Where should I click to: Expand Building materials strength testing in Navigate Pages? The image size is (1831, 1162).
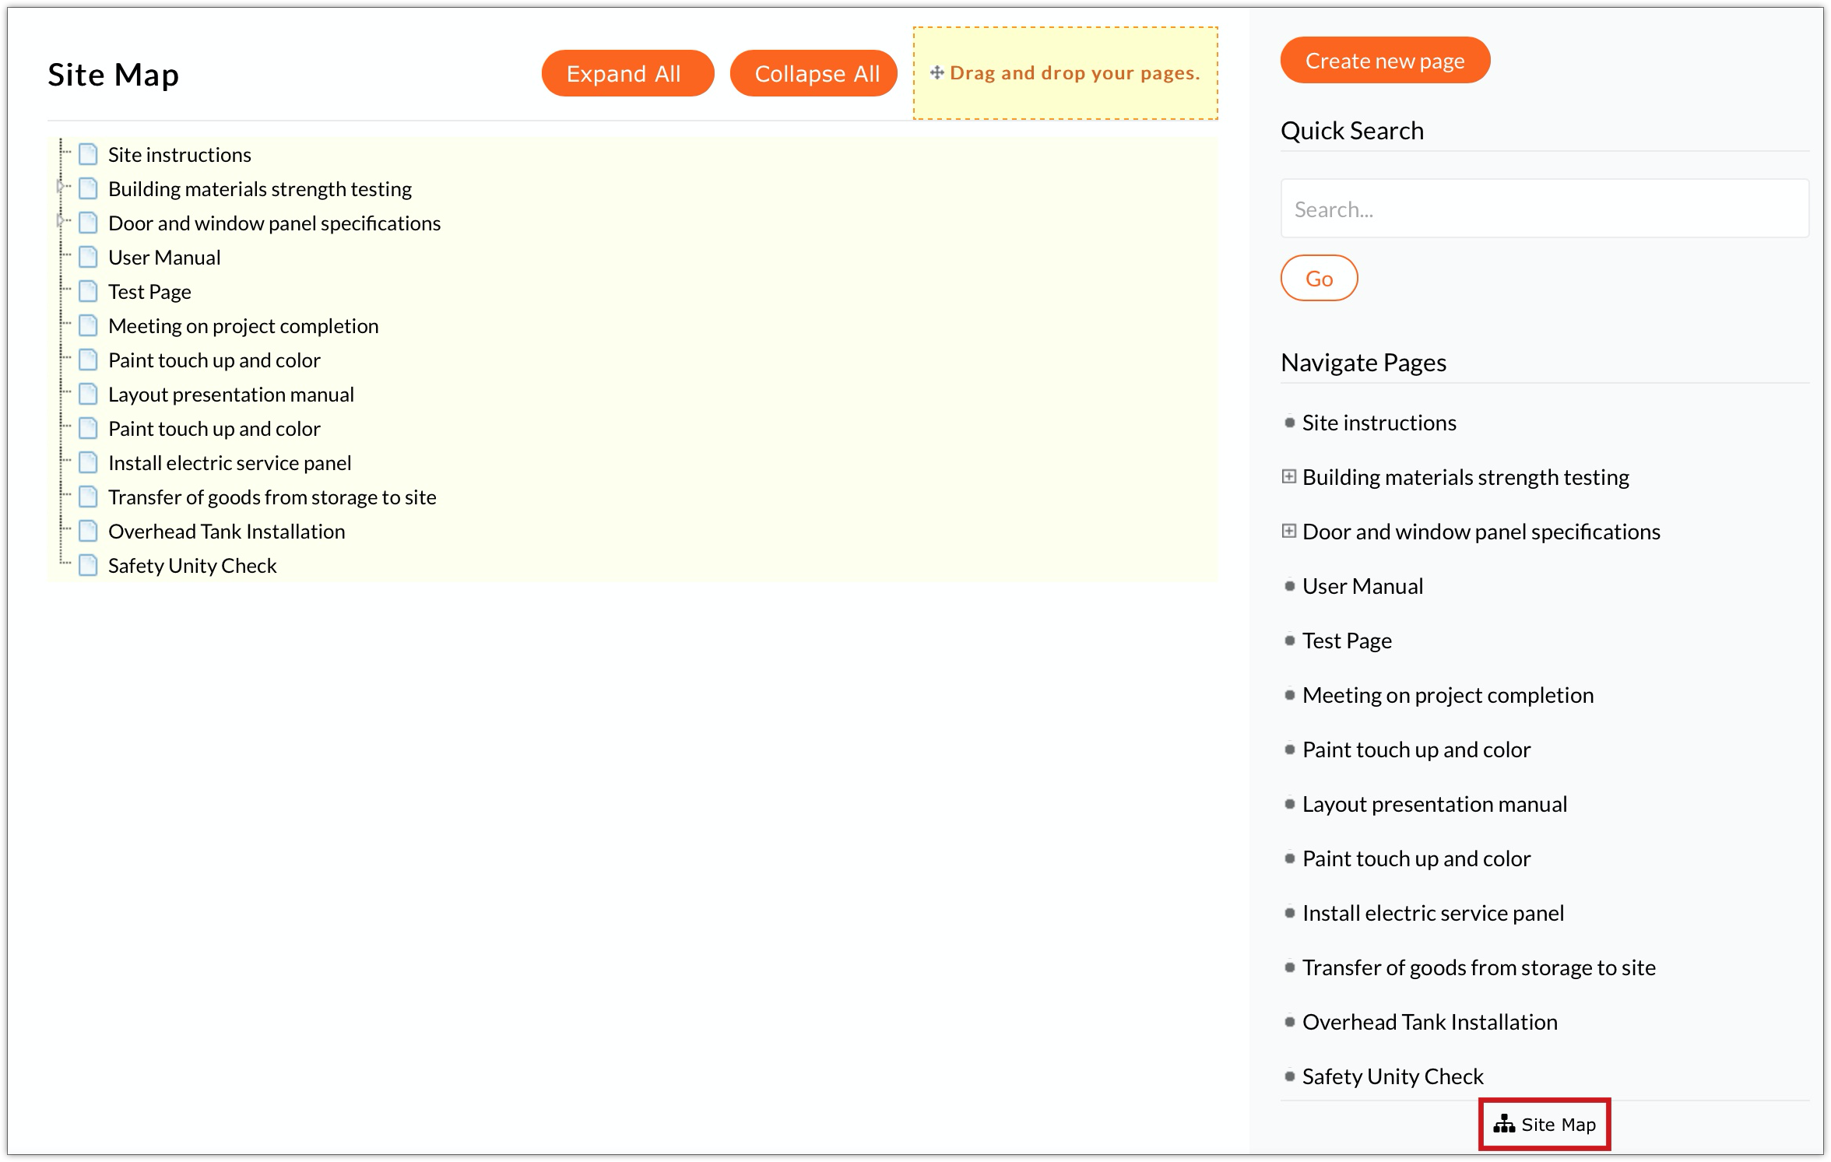click(x=1289, y=476)
